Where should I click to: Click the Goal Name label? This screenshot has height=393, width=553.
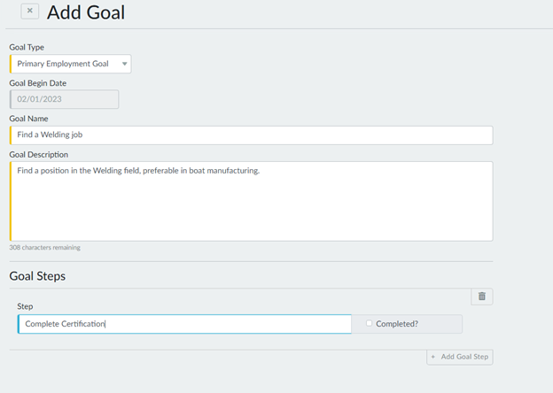tap(29, 119)
